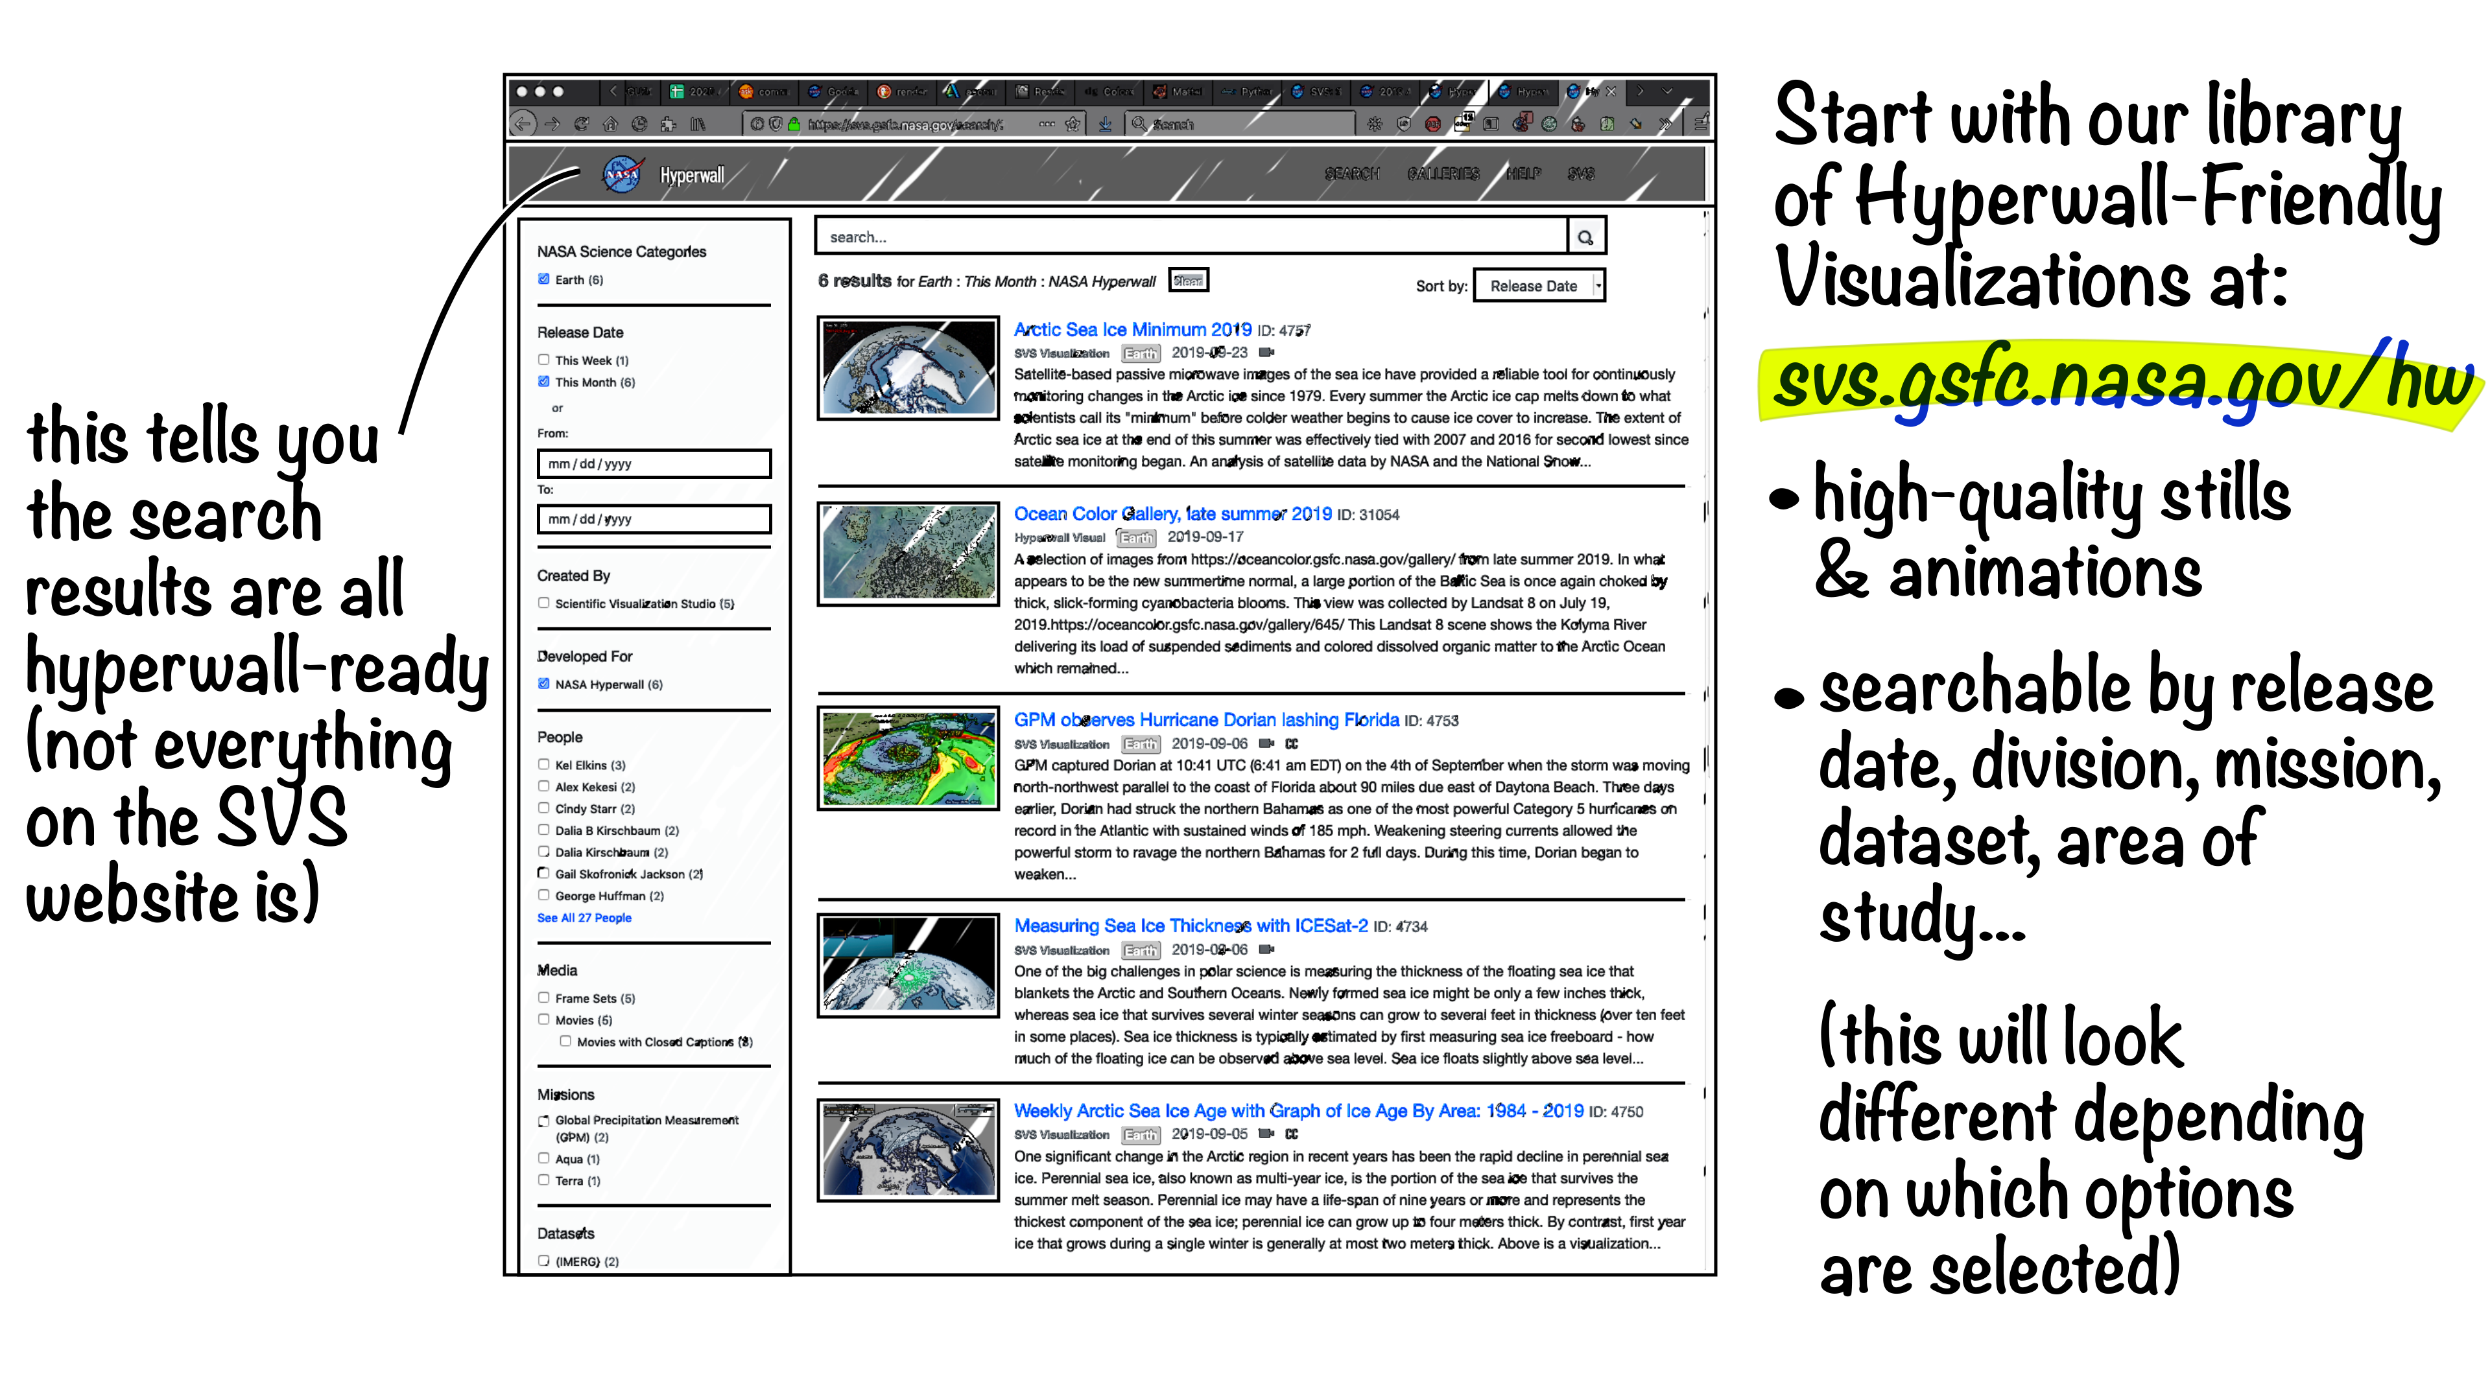Check the This Week release date box
The width and height of the screenshot is (2490, 1400).
(543, 360)
